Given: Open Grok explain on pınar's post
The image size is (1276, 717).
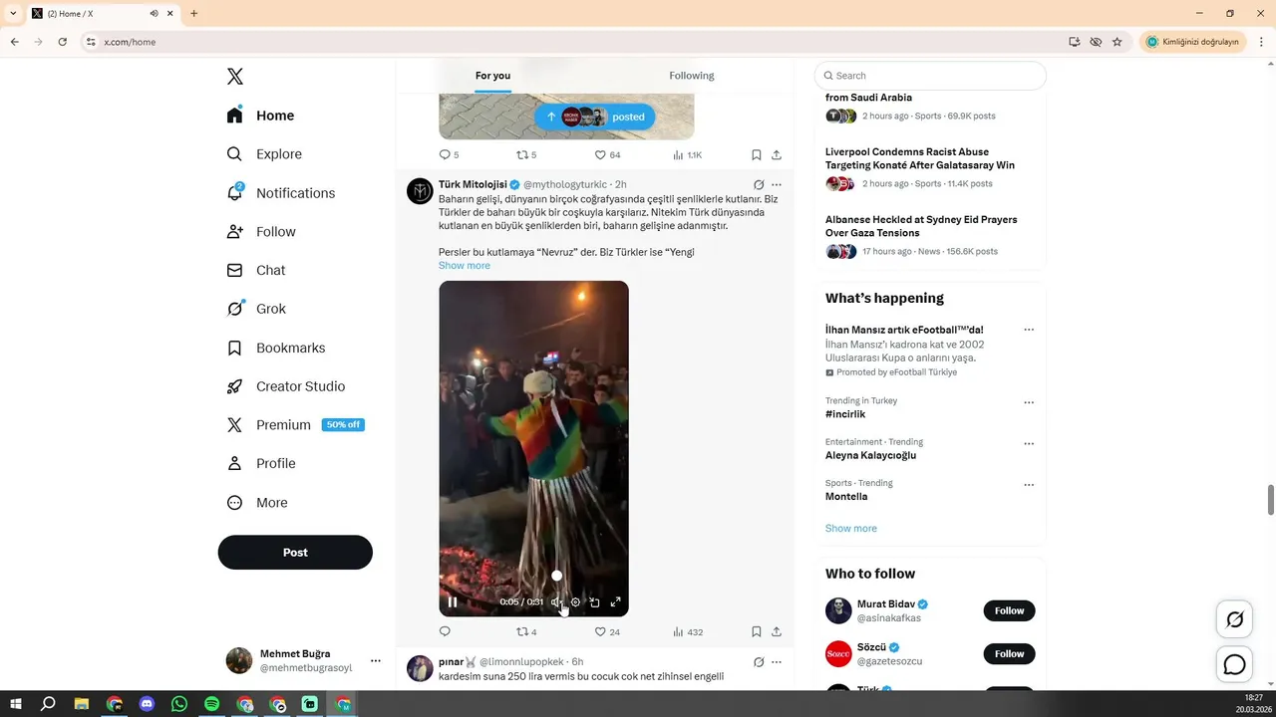Looking at the screenshot, I should coord(759,661).
